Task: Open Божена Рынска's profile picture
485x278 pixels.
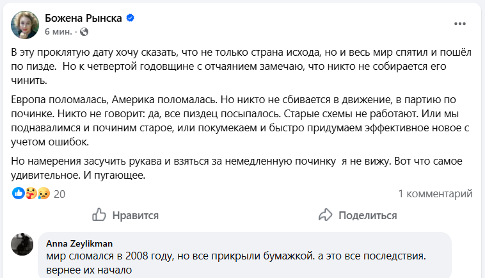Action: pos(24,24)
